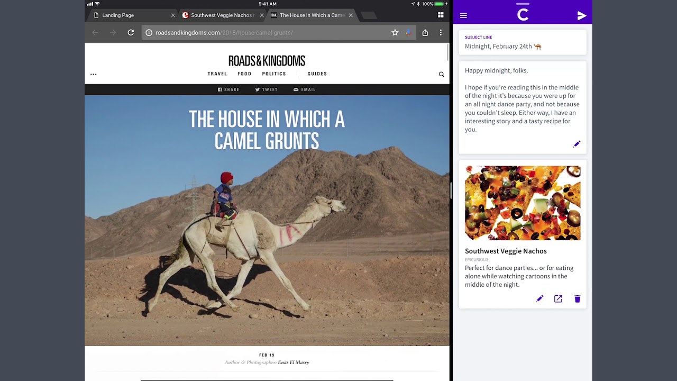Reload the page in the browser
This screenshot has width=677, height=381.
coord(131,32)
